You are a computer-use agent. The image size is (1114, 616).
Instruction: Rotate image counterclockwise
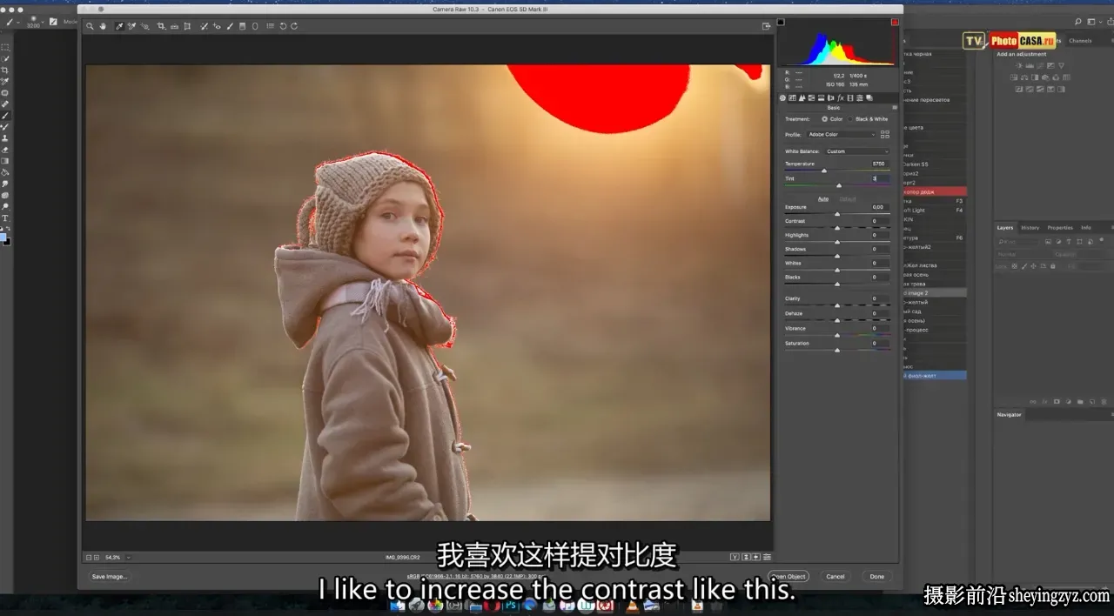point(283,26)
